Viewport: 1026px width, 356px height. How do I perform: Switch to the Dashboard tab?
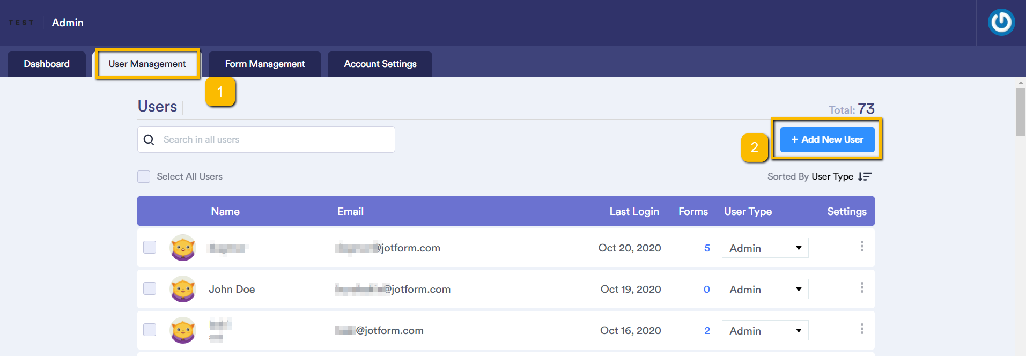47,64
